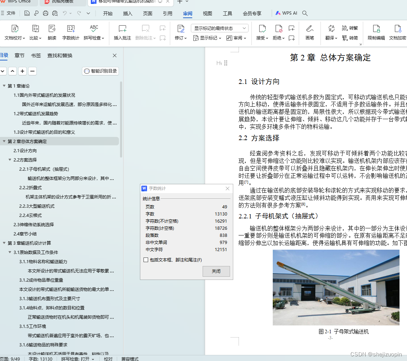Check 包括文本框、脚注和尾注 checkbox

[146, 260]
